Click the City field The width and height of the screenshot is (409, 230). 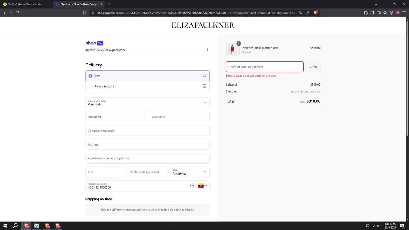click(105, 172)
